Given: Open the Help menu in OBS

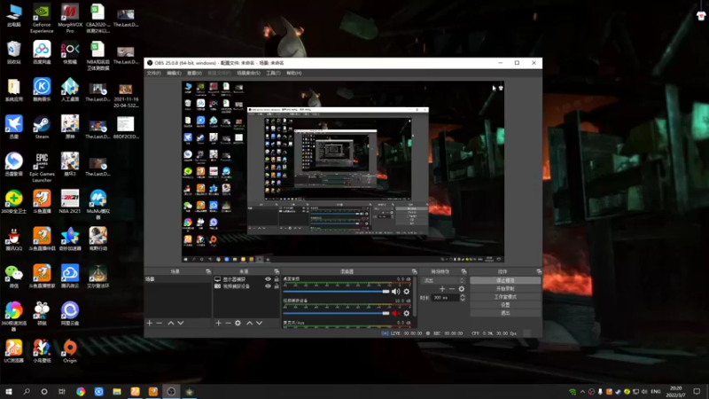Looking at the screenshot, I should (x=294, y=73).
